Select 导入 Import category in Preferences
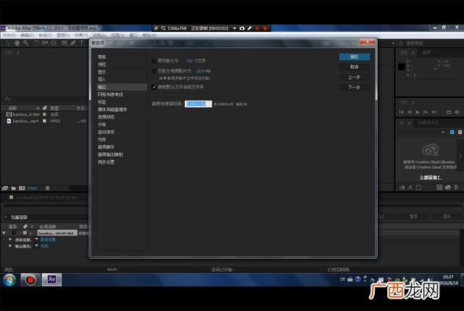The width and height of the screenshot is (464, 311). tap(101, 79)
